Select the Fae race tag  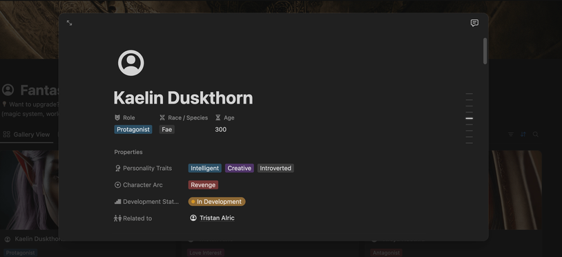[x=166, y=129]
